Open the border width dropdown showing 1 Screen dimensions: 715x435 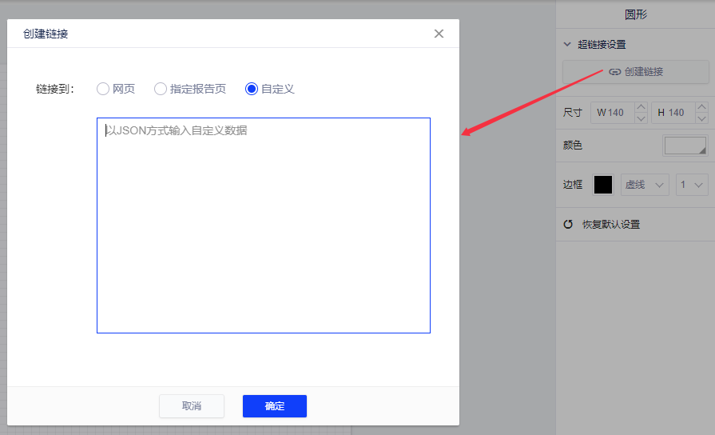coord(692,185)
